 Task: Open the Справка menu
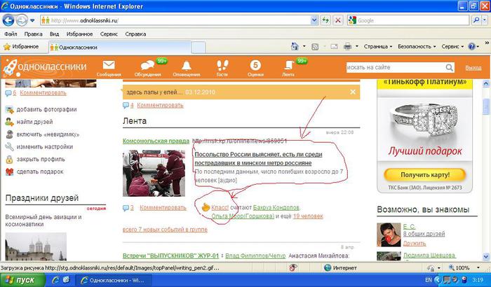tap(136, 33)
